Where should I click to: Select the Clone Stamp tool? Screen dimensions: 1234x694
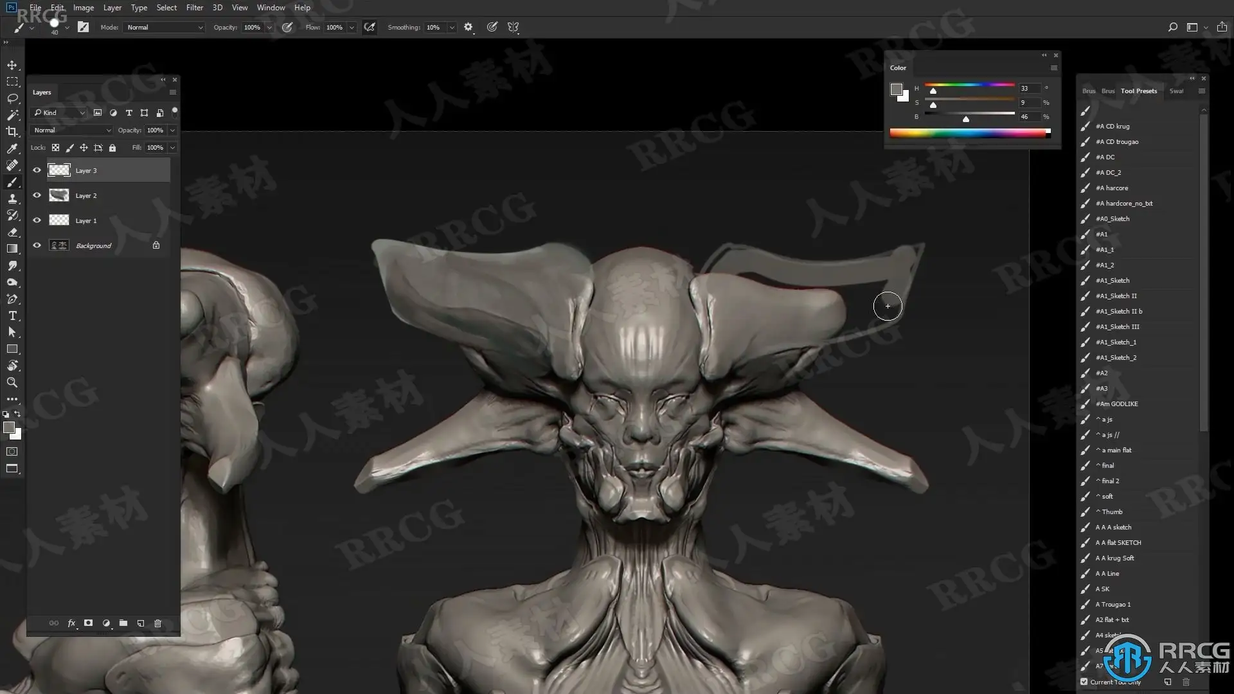click(x=12, y=199)
